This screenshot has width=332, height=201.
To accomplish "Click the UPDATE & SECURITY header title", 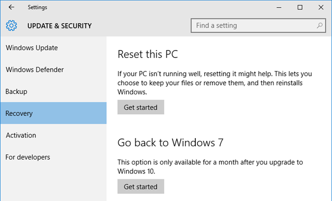I will [60, 26].
